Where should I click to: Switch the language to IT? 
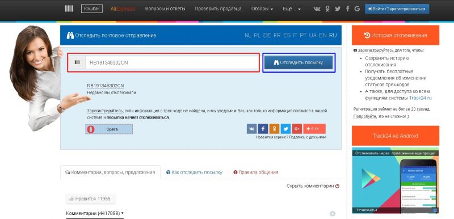tap(295, 35)
